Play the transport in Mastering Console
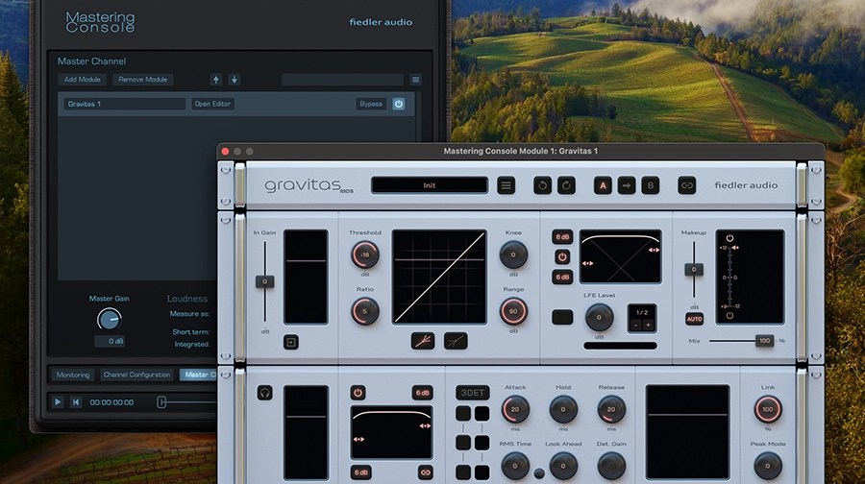Viewport: 865px width, 484px height. (x=58, y=401)
